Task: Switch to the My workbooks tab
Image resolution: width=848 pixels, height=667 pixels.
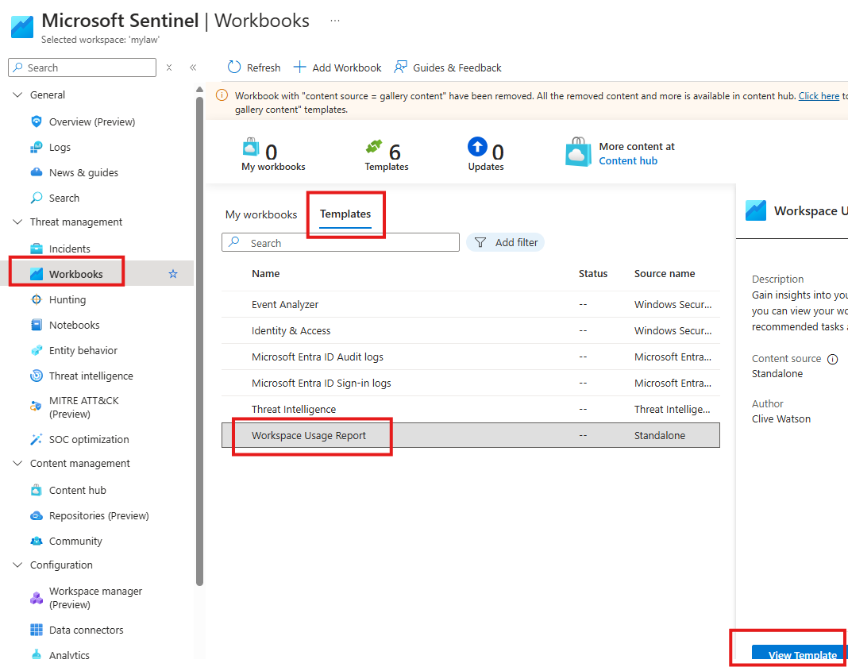Action: [261, 214]
